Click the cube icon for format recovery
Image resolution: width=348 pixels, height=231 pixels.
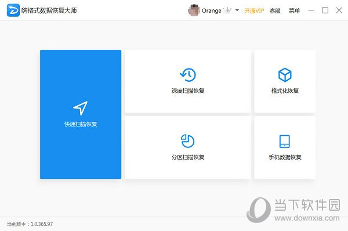tap(285, 75)
